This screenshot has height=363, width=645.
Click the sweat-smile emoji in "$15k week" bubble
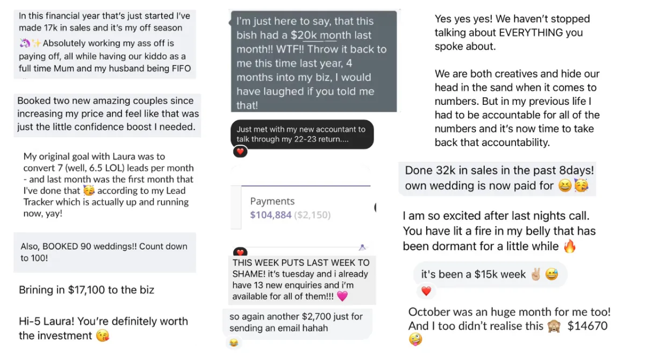point(551,274)
